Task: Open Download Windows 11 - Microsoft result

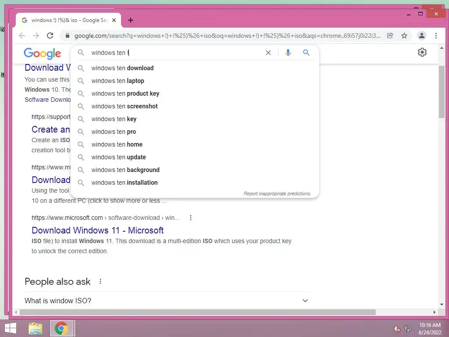Action: coord(97,230)
